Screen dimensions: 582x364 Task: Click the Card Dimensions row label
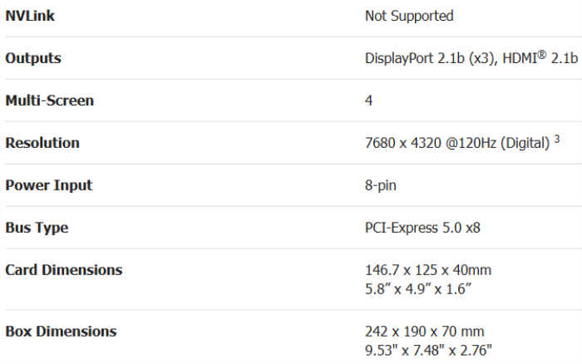pos(63,270)
